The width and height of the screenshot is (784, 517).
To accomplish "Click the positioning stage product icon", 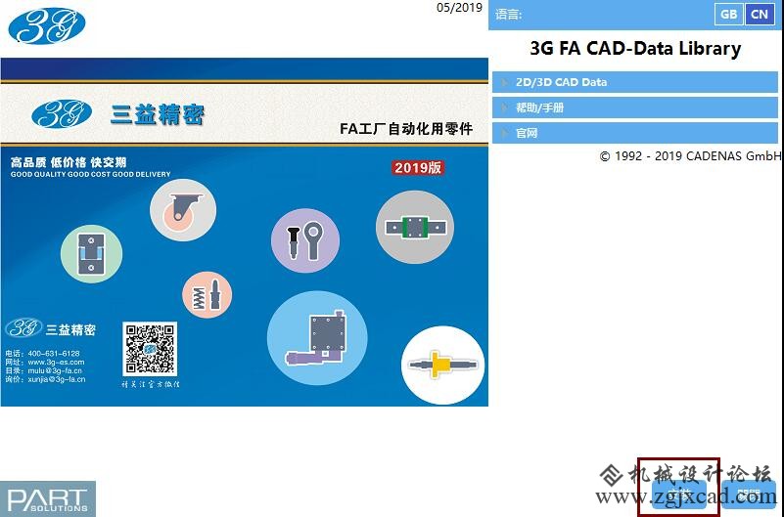I will tap(317, 338).
